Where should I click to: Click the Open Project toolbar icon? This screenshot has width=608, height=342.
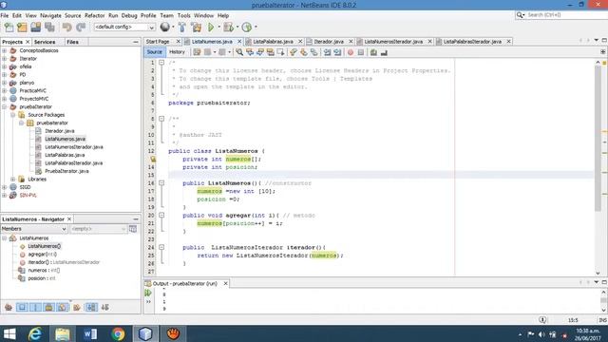coord(36,28)
